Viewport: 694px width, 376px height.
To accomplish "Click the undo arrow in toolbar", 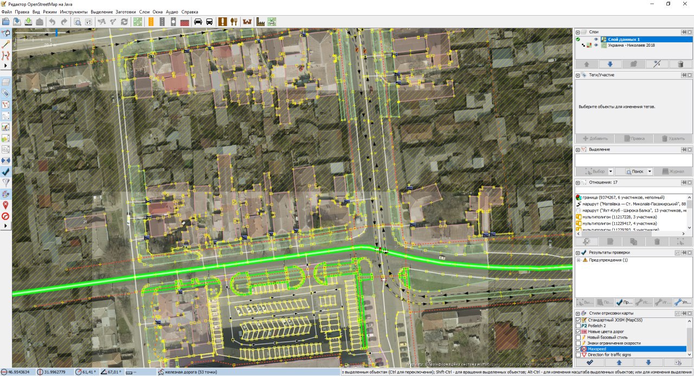I will pyautogui.click(x=52, y=22).
